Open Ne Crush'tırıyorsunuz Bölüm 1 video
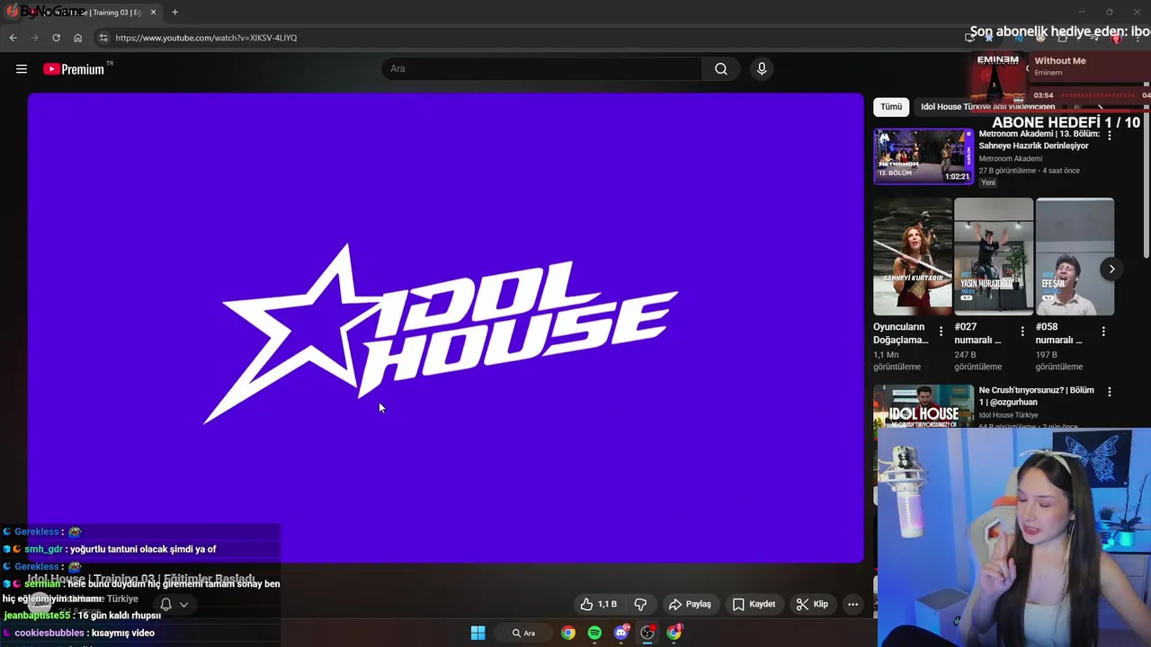The image size is (1151, 647). coord(1037,396)
